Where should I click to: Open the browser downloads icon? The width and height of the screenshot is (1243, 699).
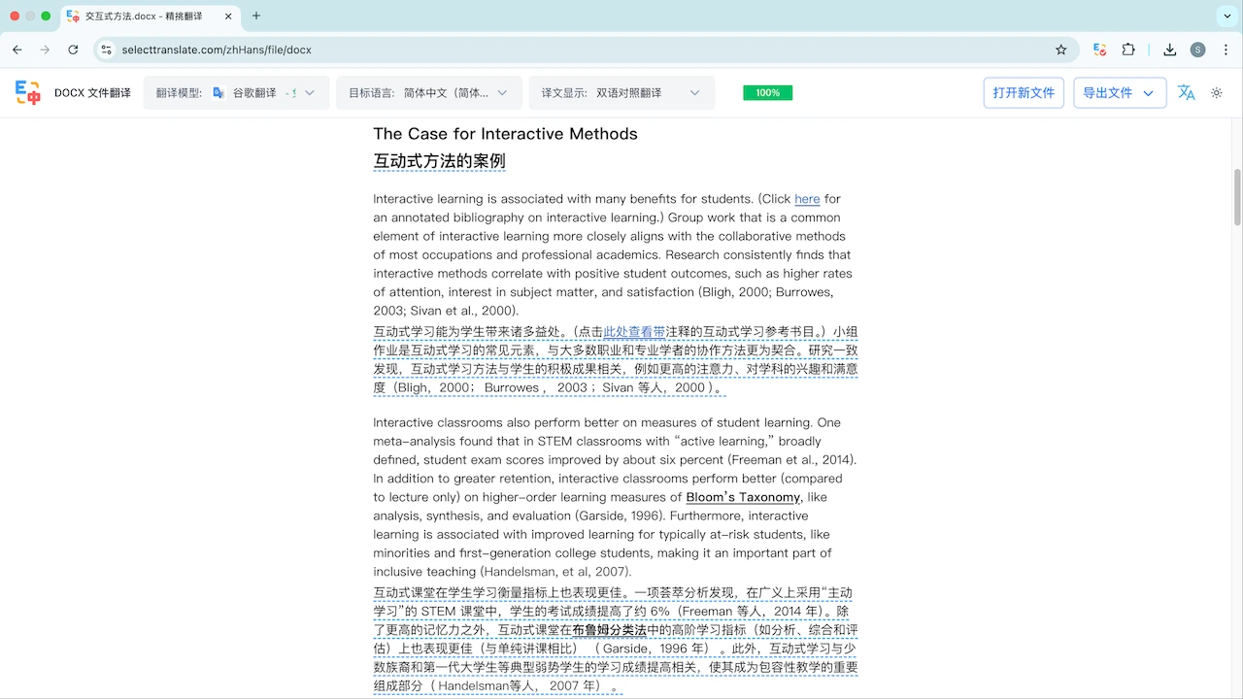1170,50
